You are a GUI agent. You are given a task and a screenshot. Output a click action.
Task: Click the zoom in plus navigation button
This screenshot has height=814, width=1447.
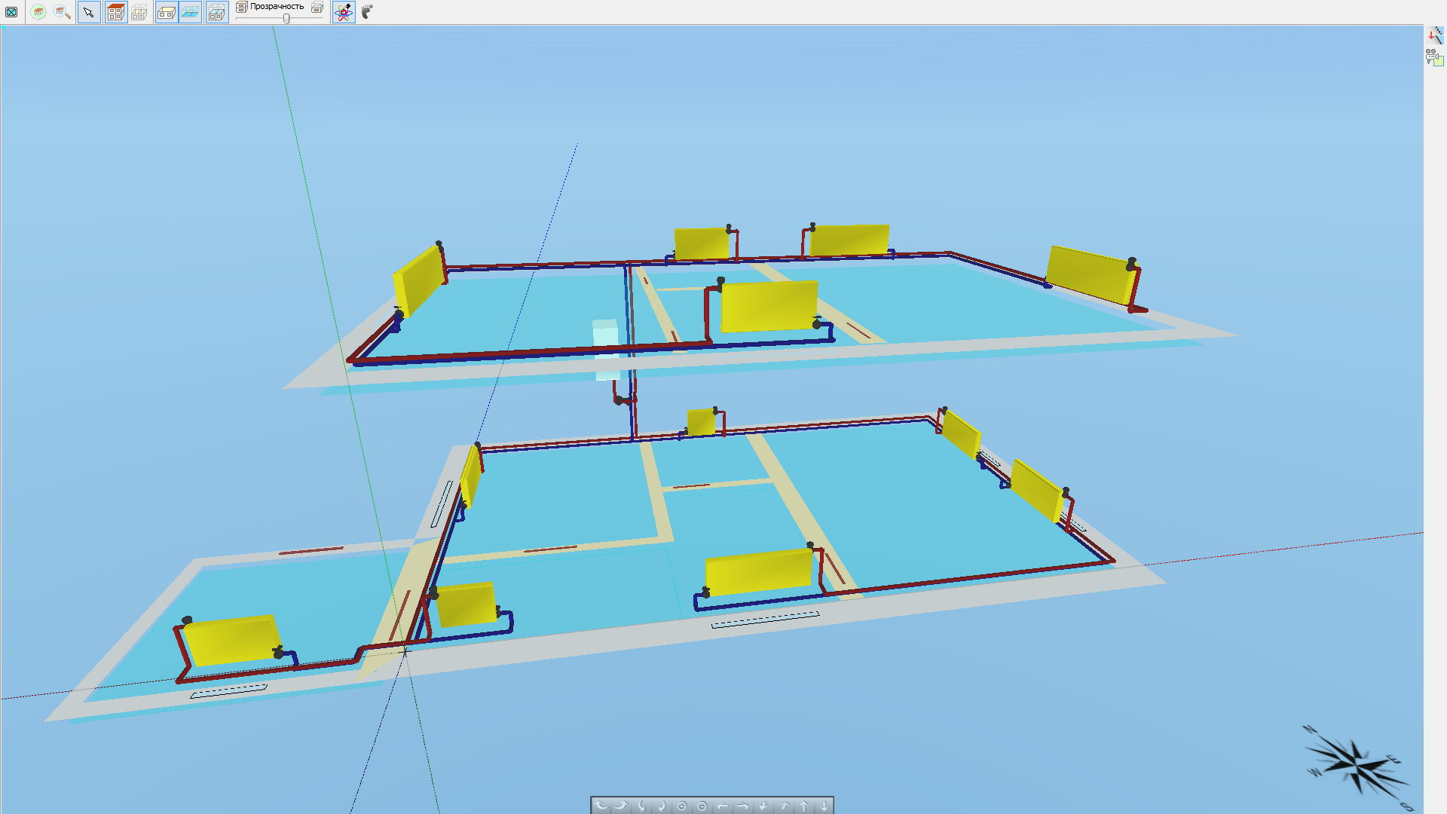[x=682, y=806]
